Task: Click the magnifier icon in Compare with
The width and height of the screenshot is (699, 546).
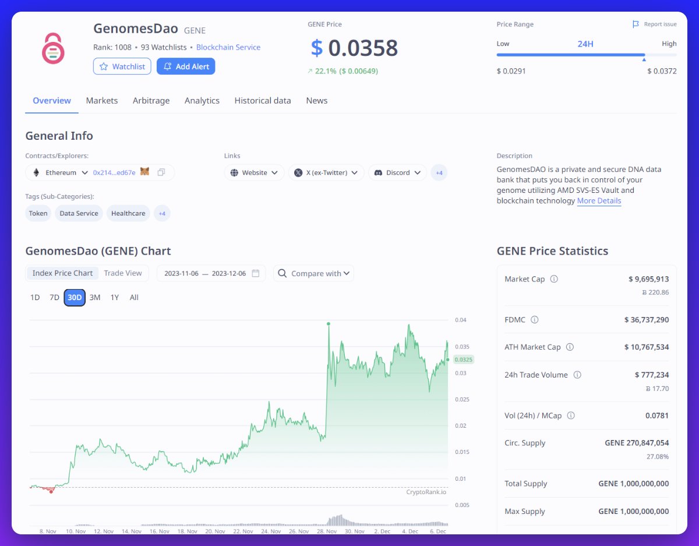Action: (283, 273)
